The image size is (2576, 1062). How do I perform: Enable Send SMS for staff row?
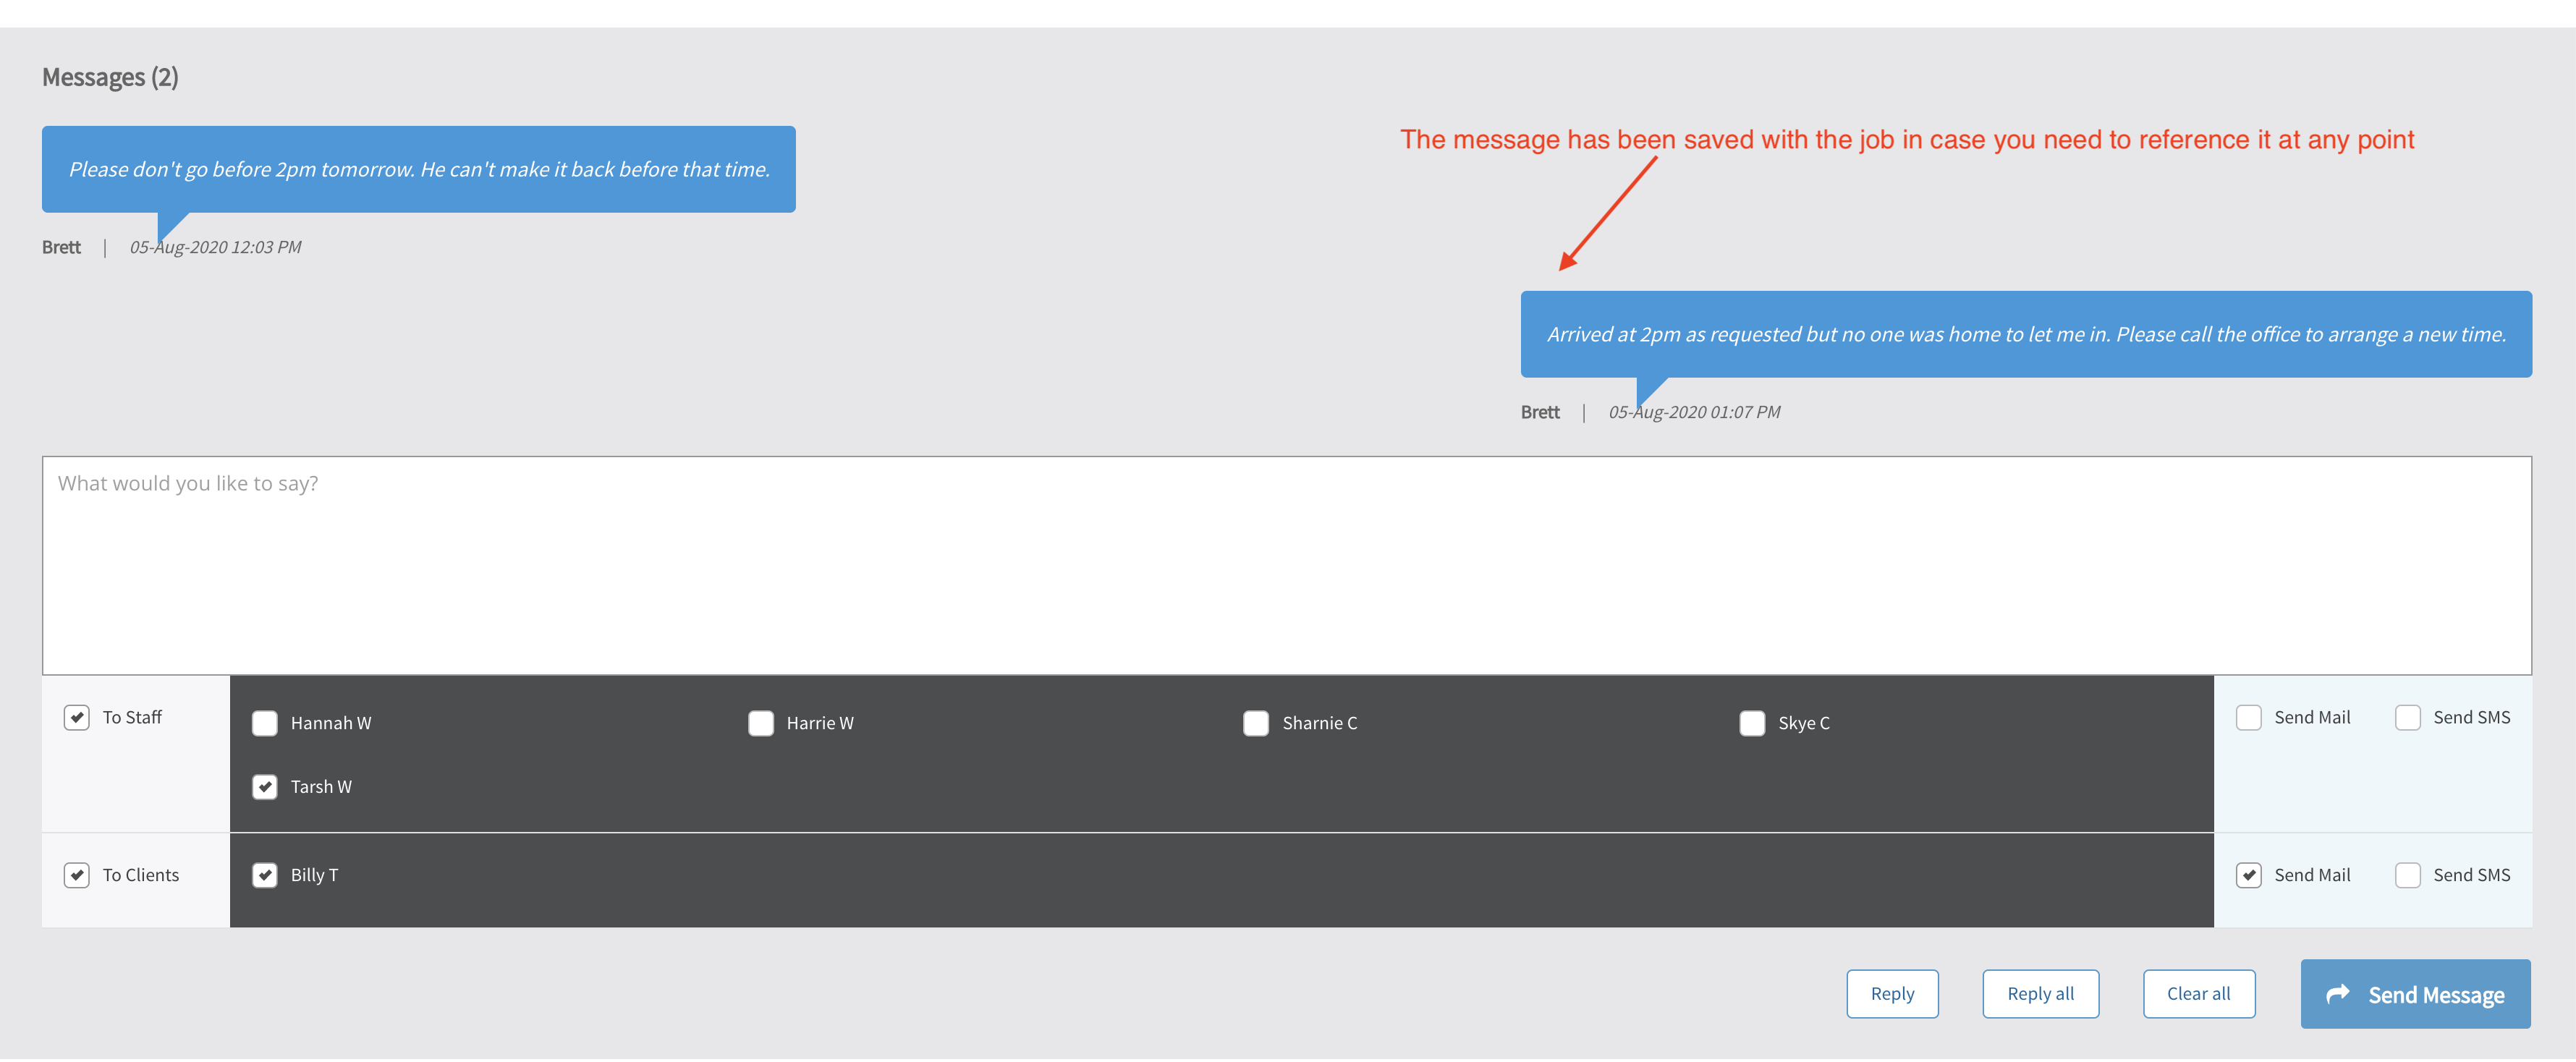coord(2408,718)
